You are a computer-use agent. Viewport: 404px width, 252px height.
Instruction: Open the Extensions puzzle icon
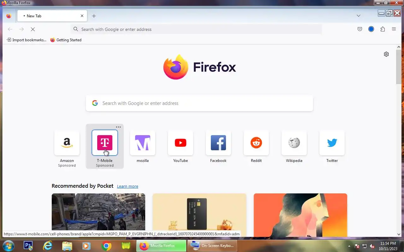(383, 29)
